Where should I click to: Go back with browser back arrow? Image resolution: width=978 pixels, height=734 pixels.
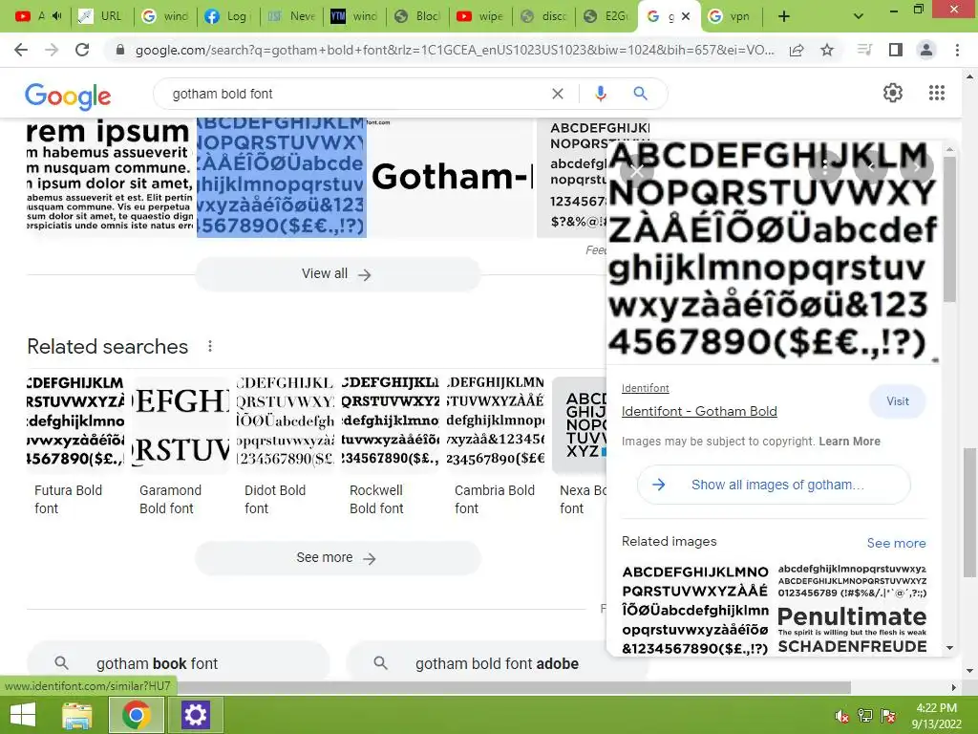[21, 50]
